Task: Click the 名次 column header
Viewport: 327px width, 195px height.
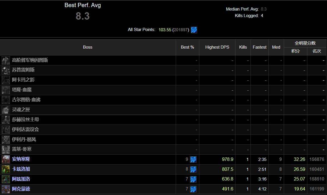Action: click(x=316, y=51)
